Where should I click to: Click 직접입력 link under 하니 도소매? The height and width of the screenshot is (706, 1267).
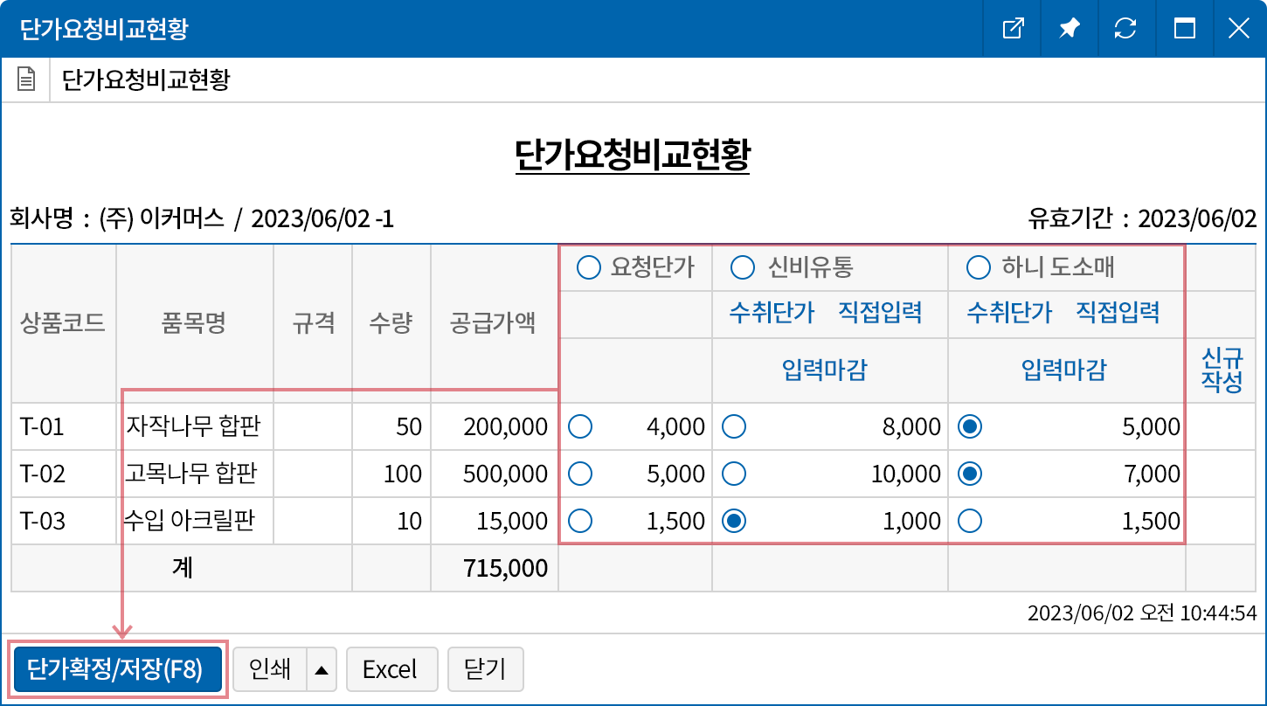(1118, 312)
